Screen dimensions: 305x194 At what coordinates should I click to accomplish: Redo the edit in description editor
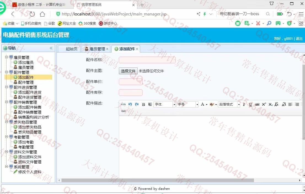137,104
